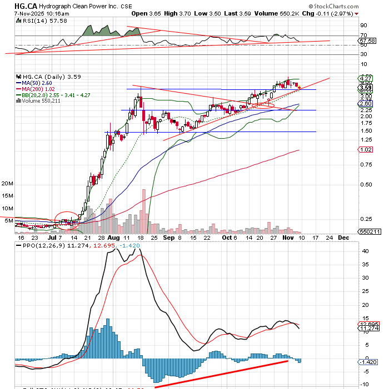Click the candlestick icon beside HG.CA (Daily)
The height and width of the screenshot is (389, 389).
(19, 77)
